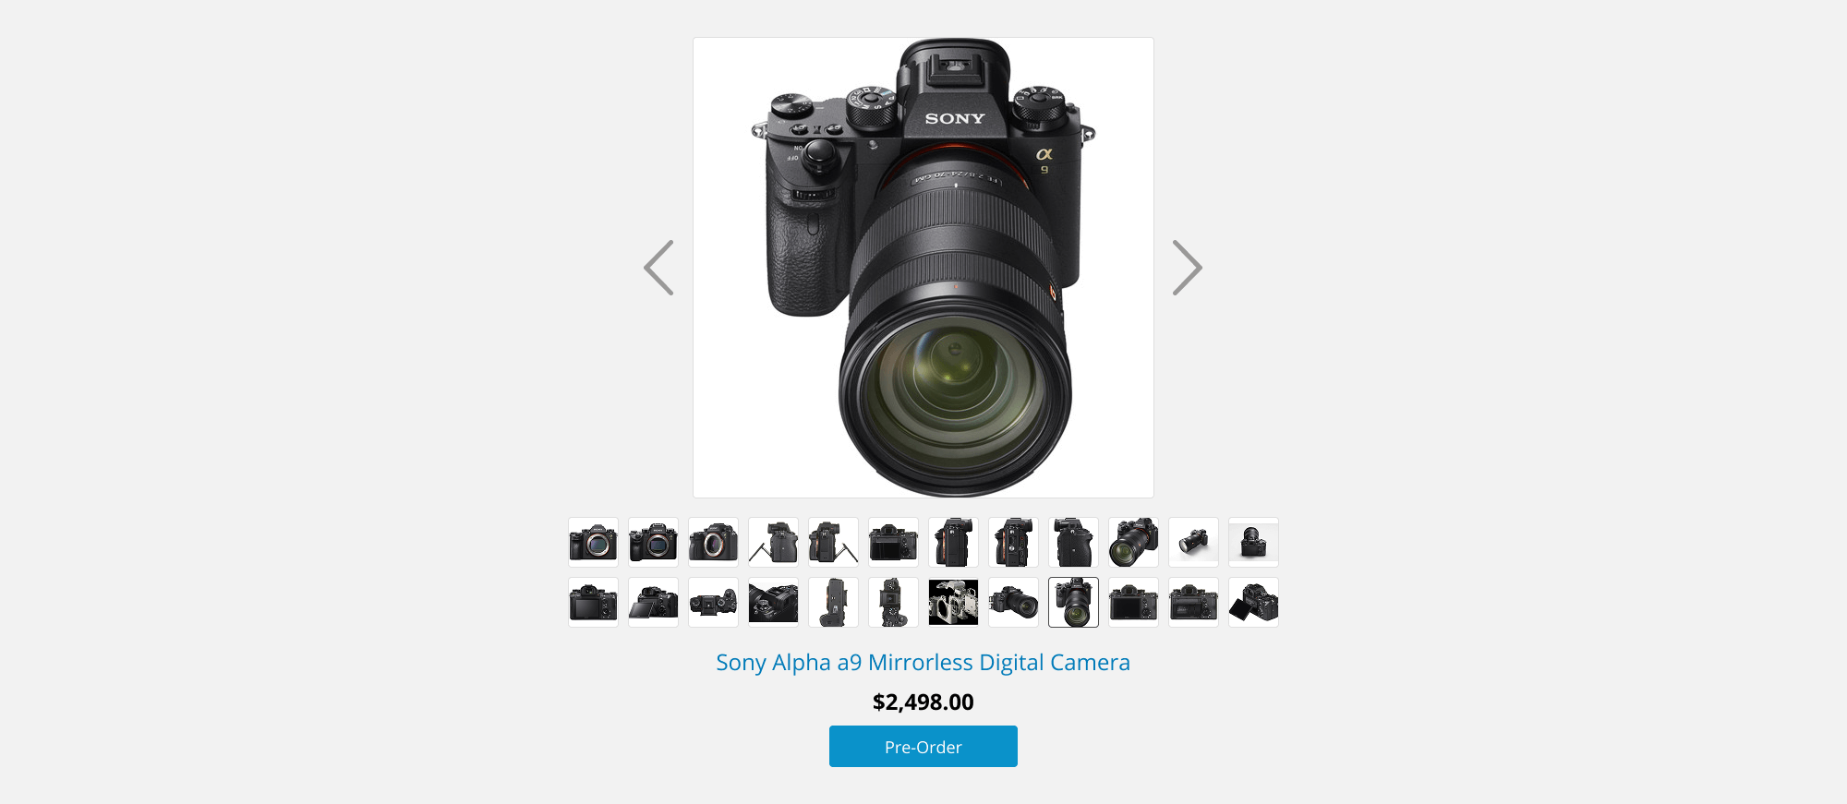Choose bottom-row side-angled camera with lens thumbnail

pos(1013,602)
